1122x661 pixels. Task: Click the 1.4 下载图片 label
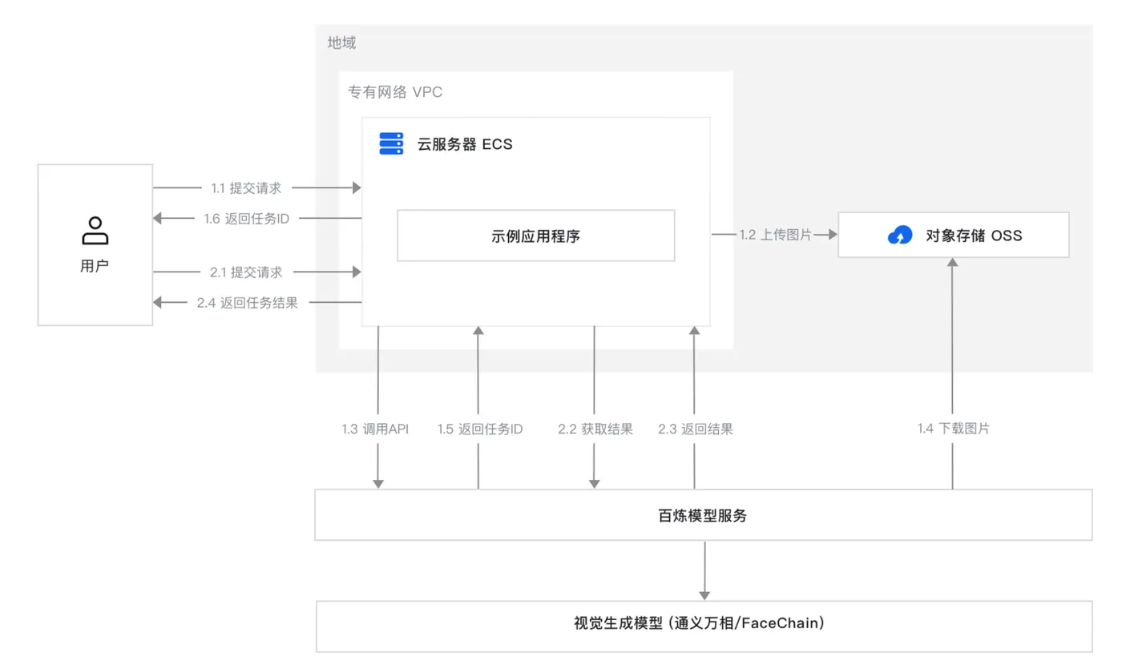(x=954, y=429)
